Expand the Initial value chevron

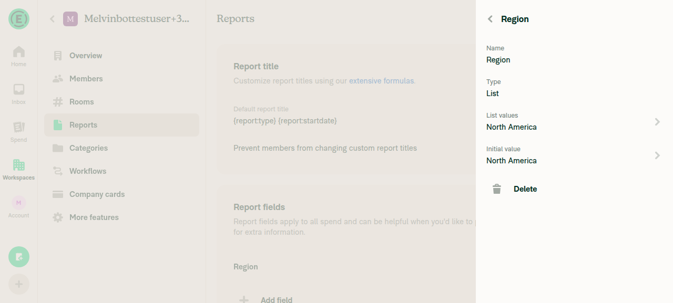(x=657, y=155)
